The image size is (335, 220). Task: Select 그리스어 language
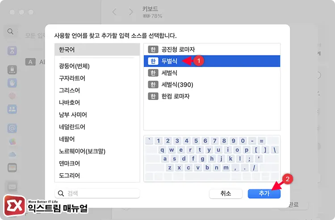coord(97,91)
